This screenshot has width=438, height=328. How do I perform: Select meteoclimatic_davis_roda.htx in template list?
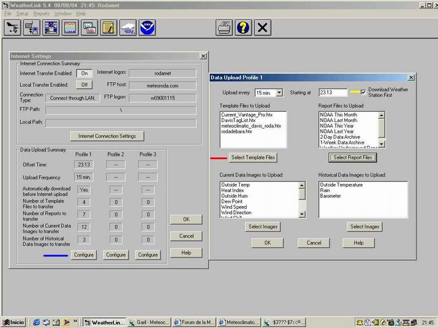pyautogui.click(x=251, y=126)
